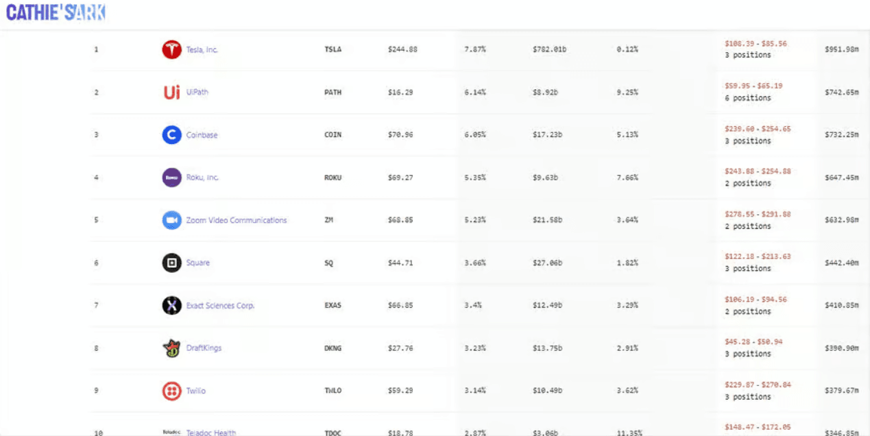Click the DraftKings crown logo icon
The height and width of the screenshot is (436, 870).
tap(171, 348)
